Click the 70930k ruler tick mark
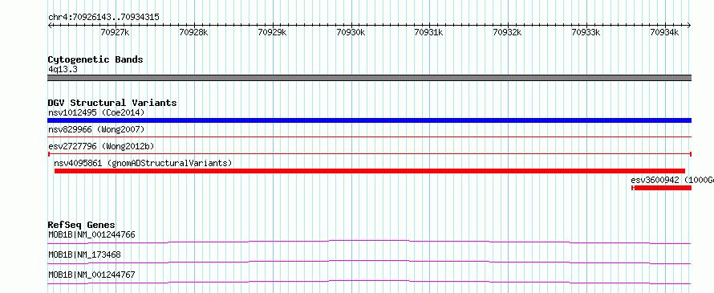714x293 pixels. click(351, 26)
